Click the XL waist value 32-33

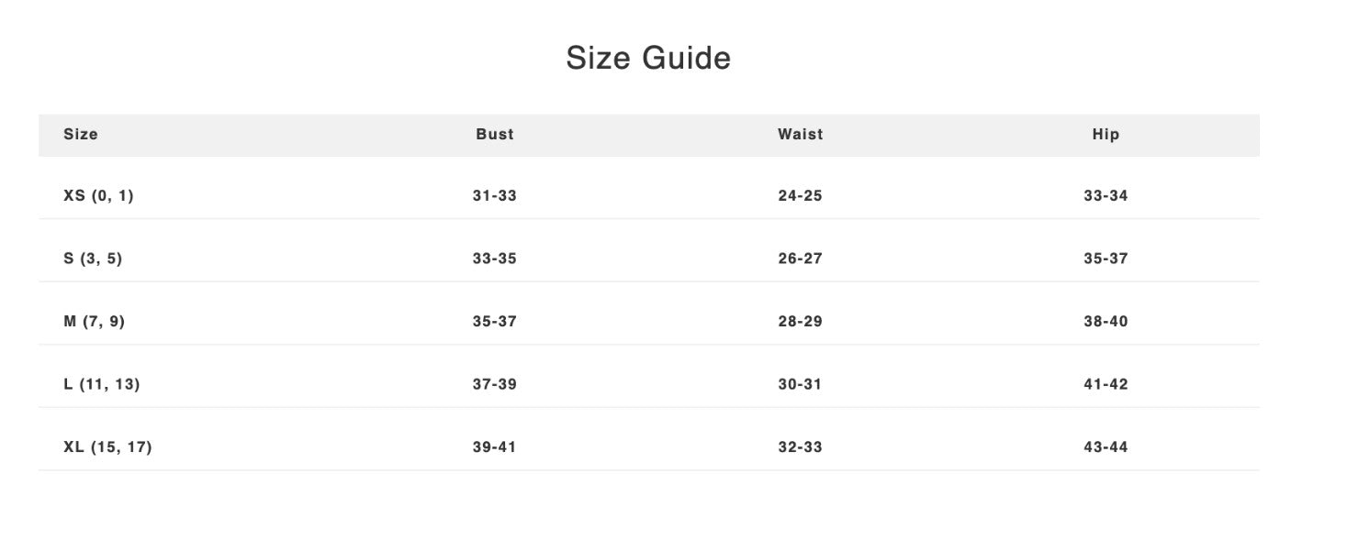point(801,447)
